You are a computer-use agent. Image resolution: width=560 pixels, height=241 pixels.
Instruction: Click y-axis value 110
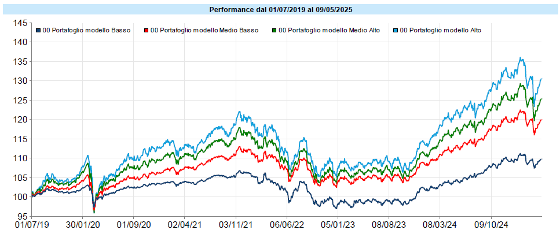pyautogui.click(x=21, y=158)
